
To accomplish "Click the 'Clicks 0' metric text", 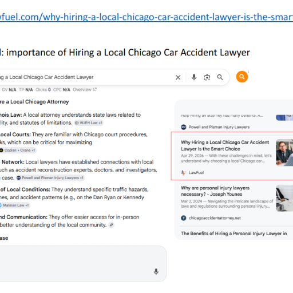I will pos(43,90).
